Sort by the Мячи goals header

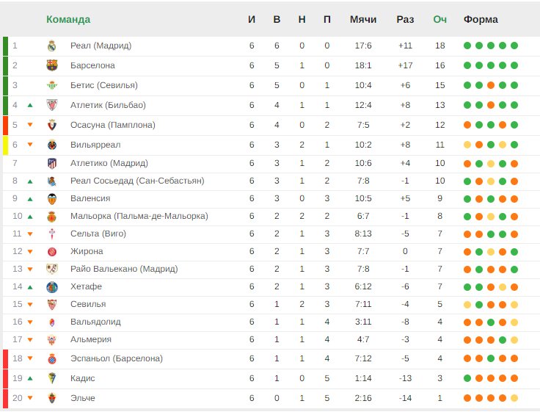363,19
